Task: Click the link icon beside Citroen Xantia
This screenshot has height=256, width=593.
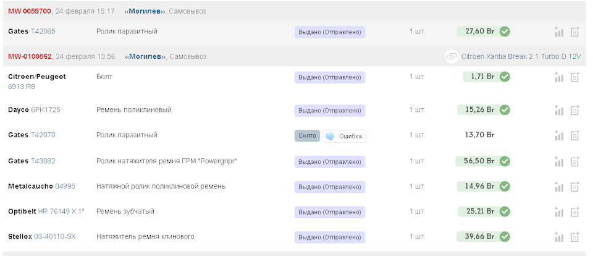Action: coord(452,56)
